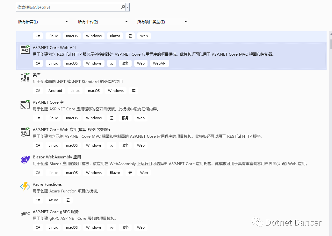Open the 所有语言 language filter dropdown
332x236 pixels.
pos(43,22)
